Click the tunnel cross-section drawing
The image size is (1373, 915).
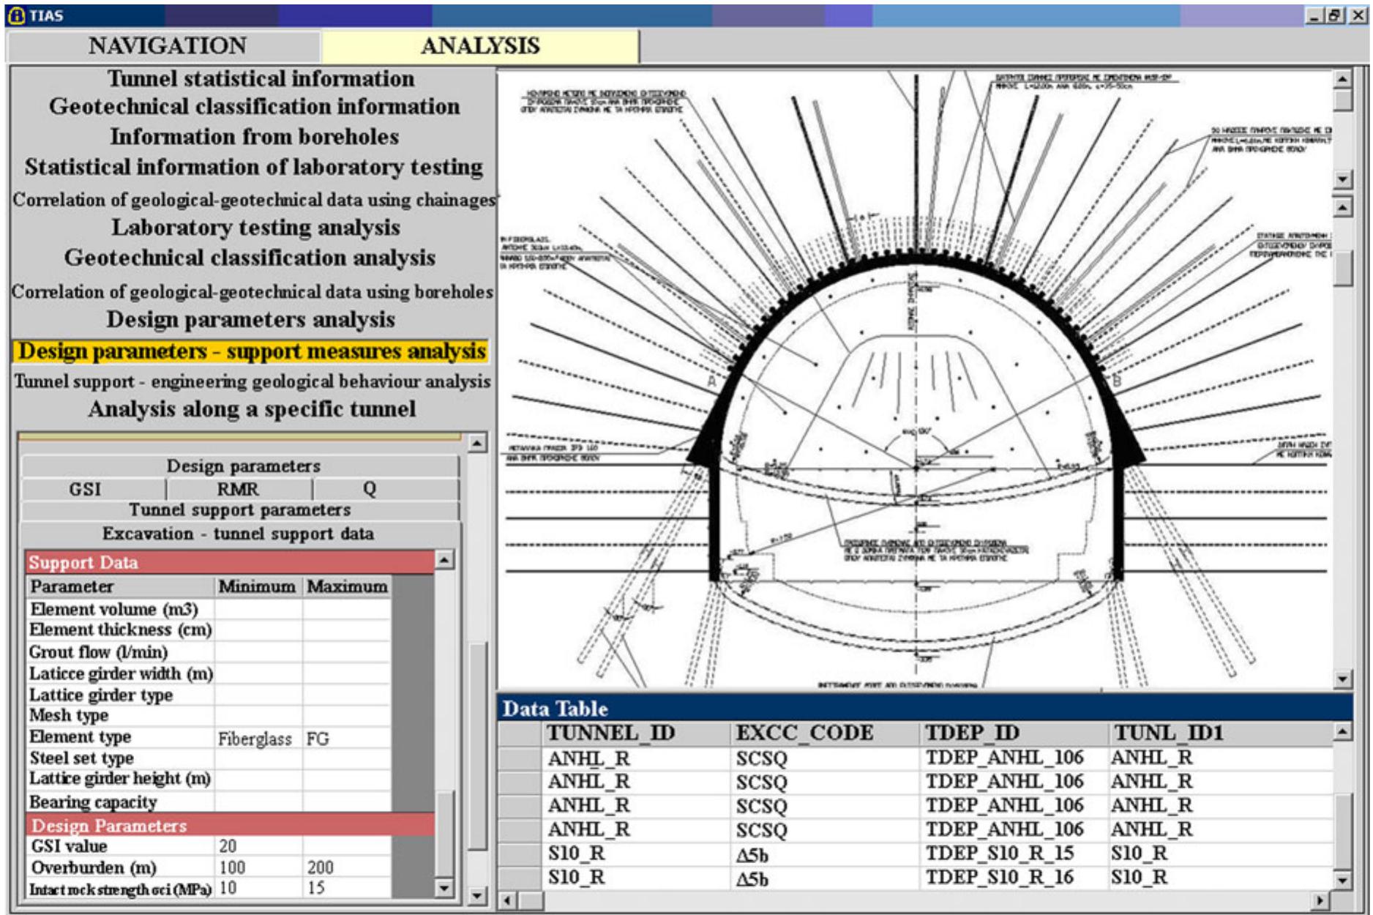pos(915,379)
